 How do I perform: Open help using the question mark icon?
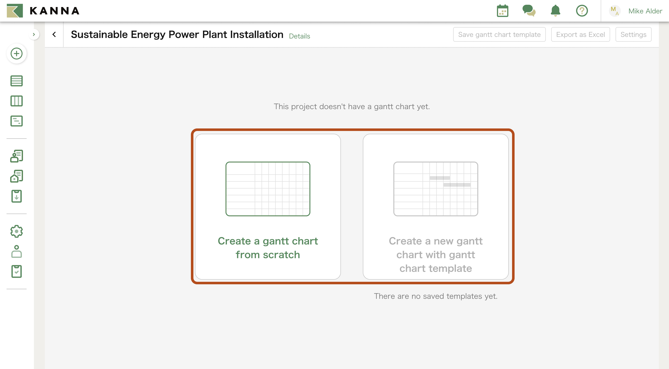[x=582, y=11]
